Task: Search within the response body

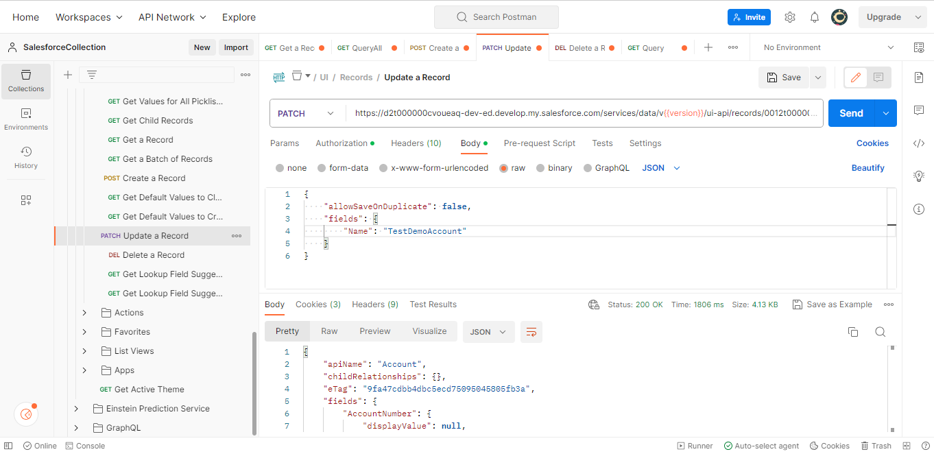Action: 881,332
